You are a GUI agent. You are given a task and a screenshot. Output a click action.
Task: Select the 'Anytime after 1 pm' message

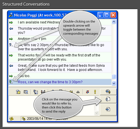(60, 39)
